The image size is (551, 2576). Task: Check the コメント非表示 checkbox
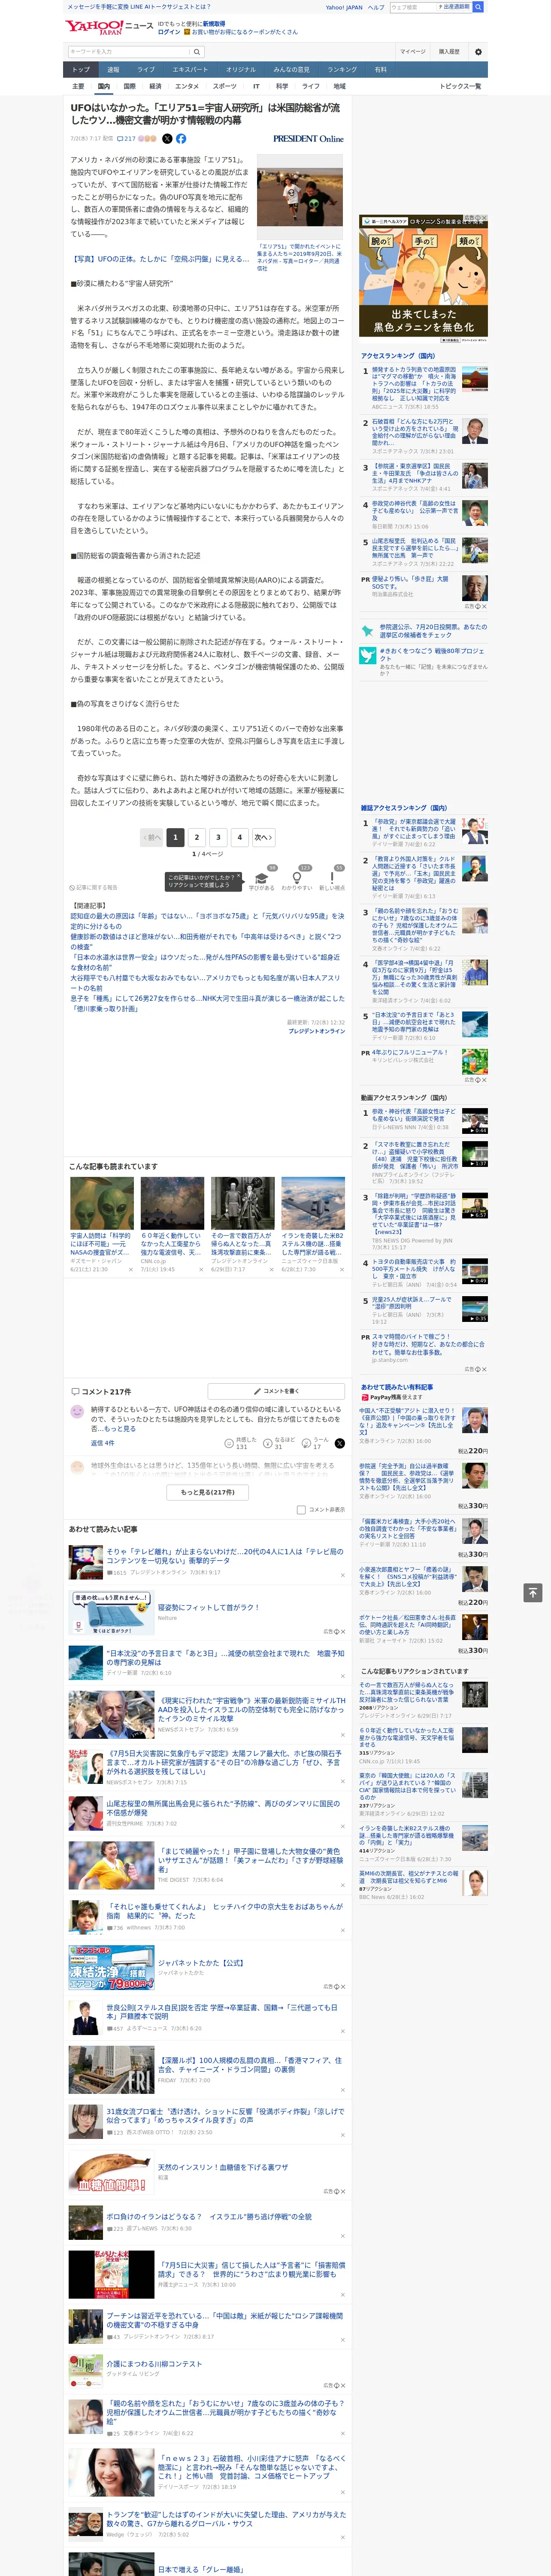pyautogui.click(x=301, y=1510)
